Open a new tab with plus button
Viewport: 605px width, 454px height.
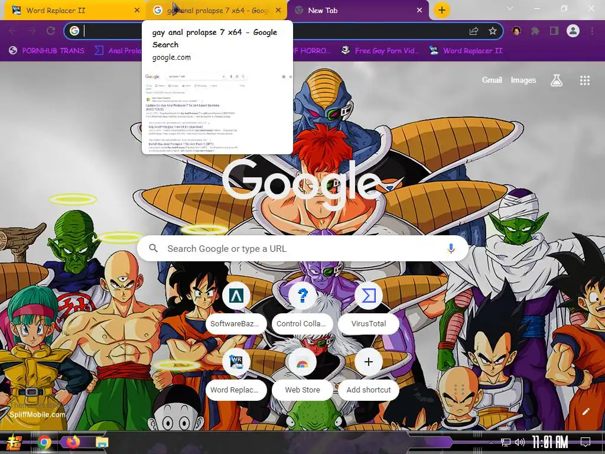coord(442,10)
